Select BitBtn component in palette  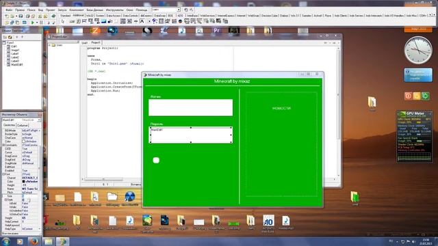(x=72, y=21)
